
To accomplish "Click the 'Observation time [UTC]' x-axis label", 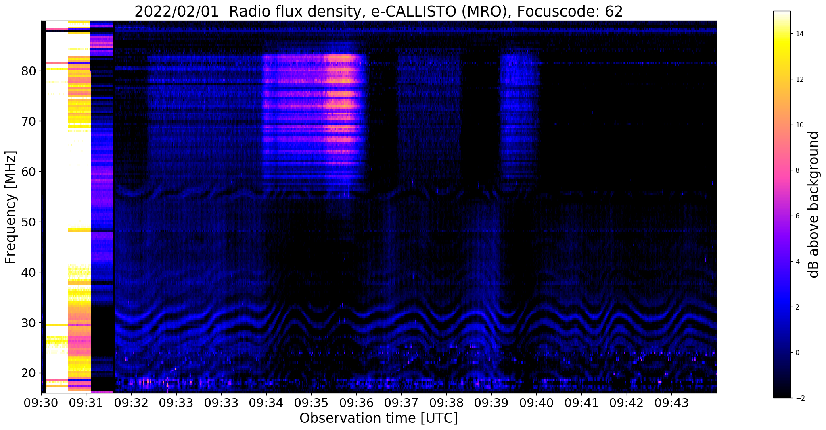I will 378,418.
